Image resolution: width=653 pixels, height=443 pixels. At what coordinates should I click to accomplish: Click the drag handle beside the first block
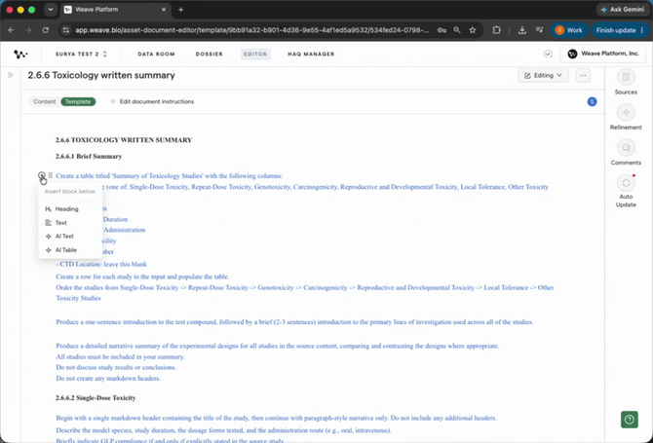tap(50, 175)
